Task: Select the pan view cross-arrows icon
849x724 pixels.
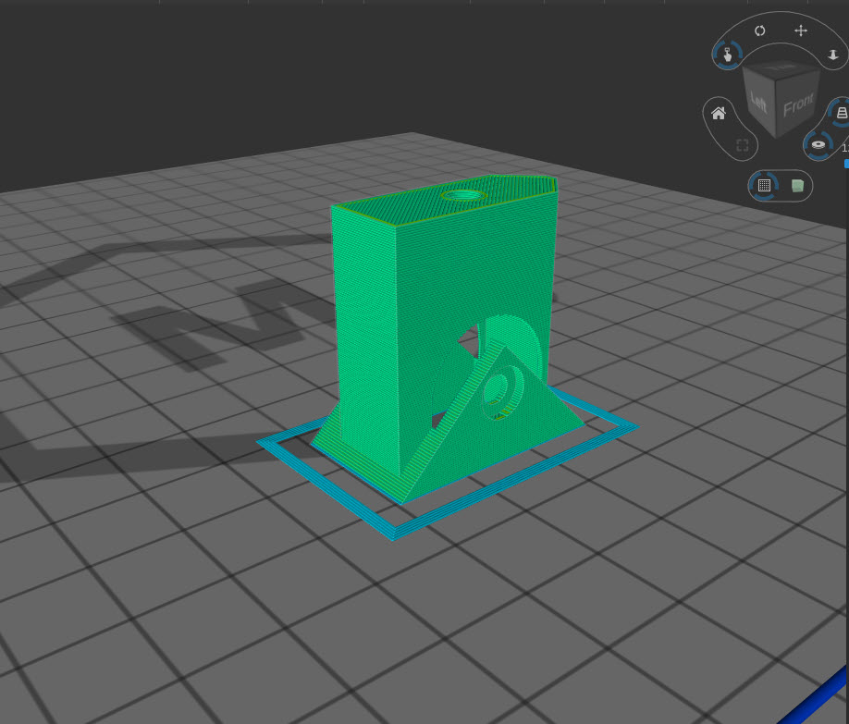Action: (801, 31)
